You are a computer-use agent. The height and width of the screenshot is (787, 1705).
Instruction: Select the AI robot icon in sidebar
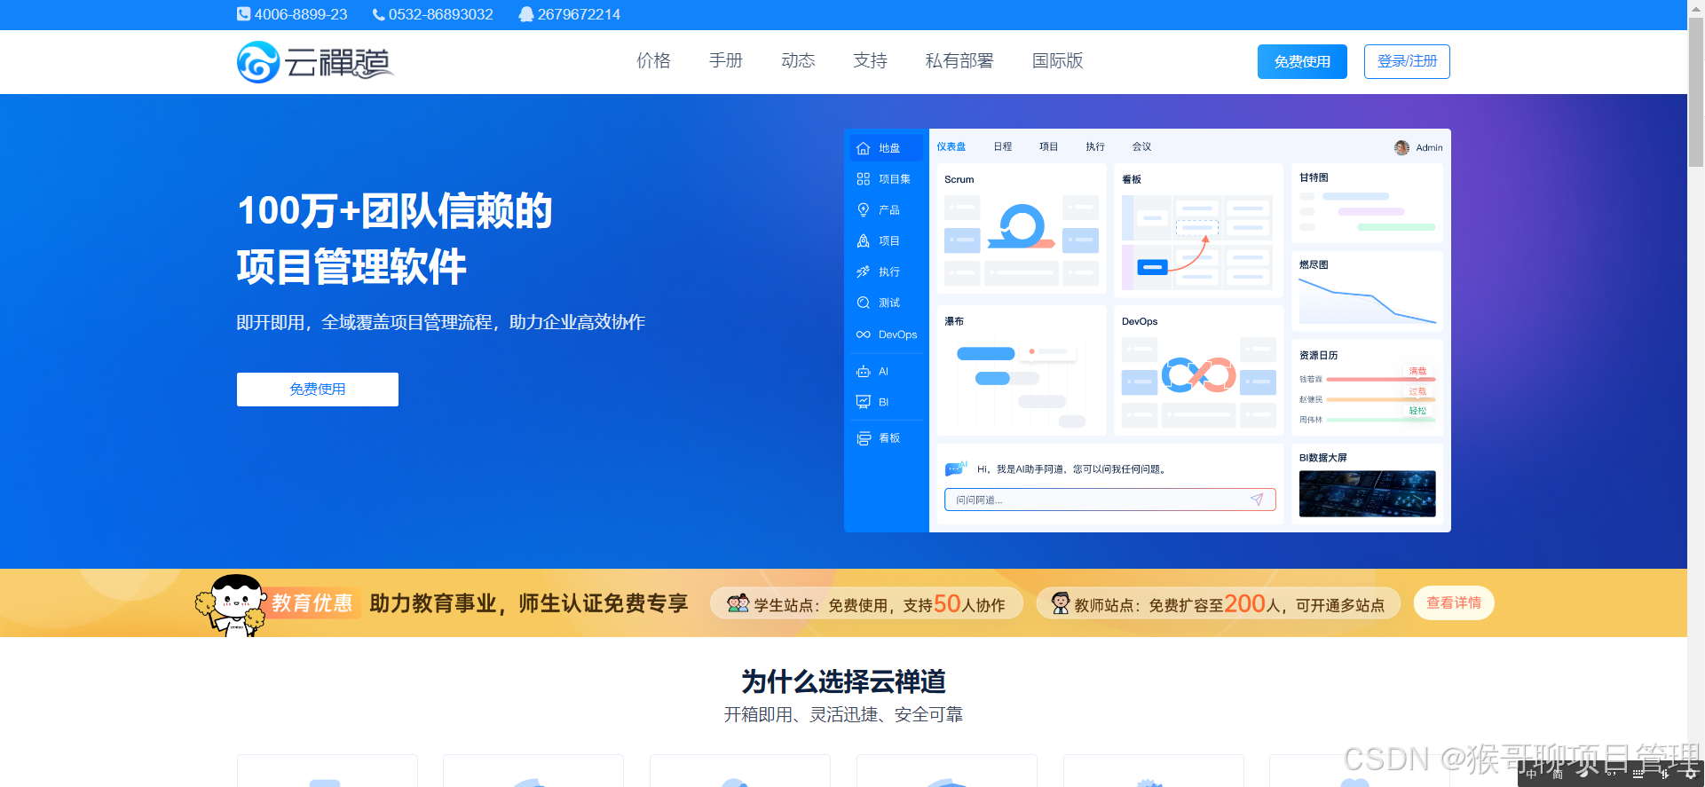coord(863,372)
